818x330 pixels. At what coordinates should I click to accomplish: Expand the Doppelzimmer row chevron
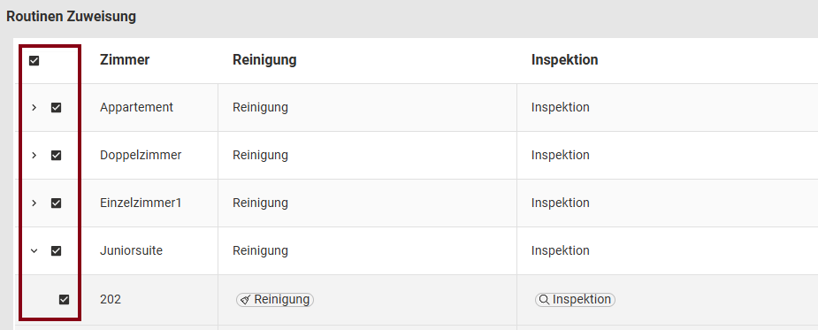coord(34,156)
